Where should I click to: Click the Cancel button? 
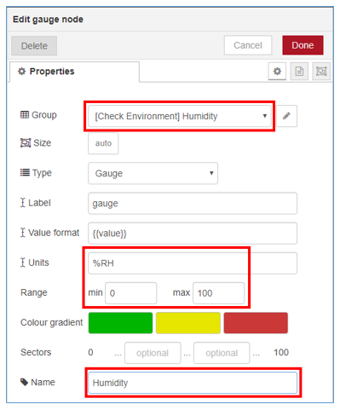point(248,45)
